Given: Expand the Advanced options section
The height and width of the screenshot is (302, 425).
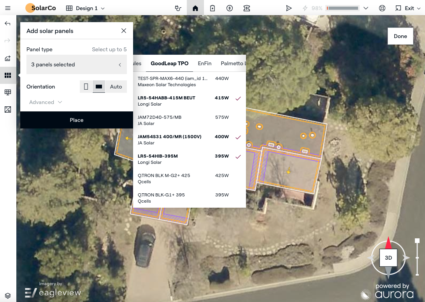Looking at the screenshot, I should pyautogui.click(x=46, y=102).
